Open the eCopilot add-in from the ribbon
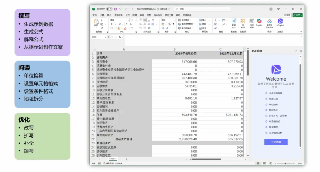The height and width of the screenshot is (172, 320). click(x=280, y=22)
